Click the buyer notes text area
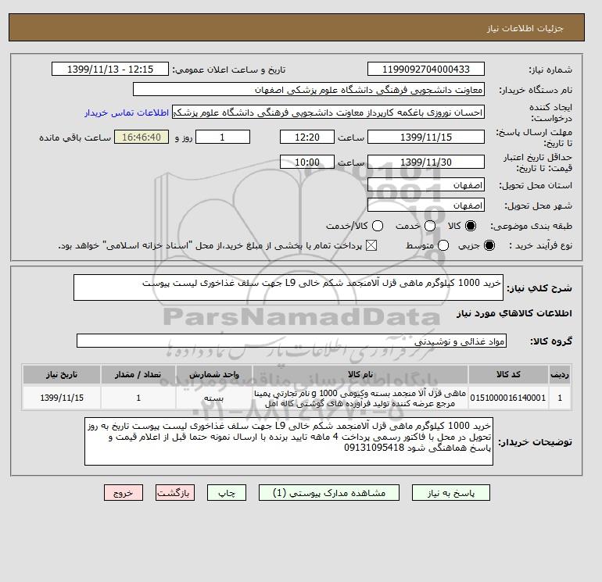602x582 pixels. 288,441
